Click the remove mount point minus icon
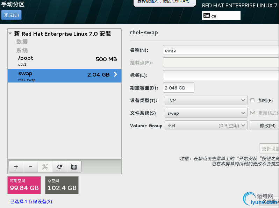Image resolution: width=279 pixels, height=208 pixels. pos(30,167)
